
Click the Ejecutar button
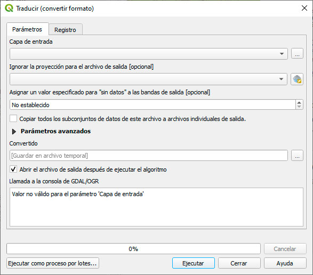point(194,263)
